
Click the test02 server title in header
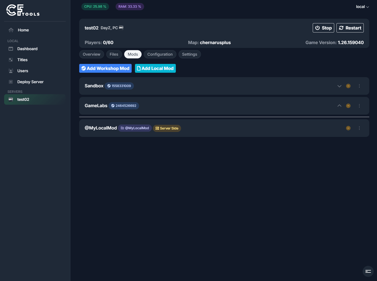pos(92,28)
